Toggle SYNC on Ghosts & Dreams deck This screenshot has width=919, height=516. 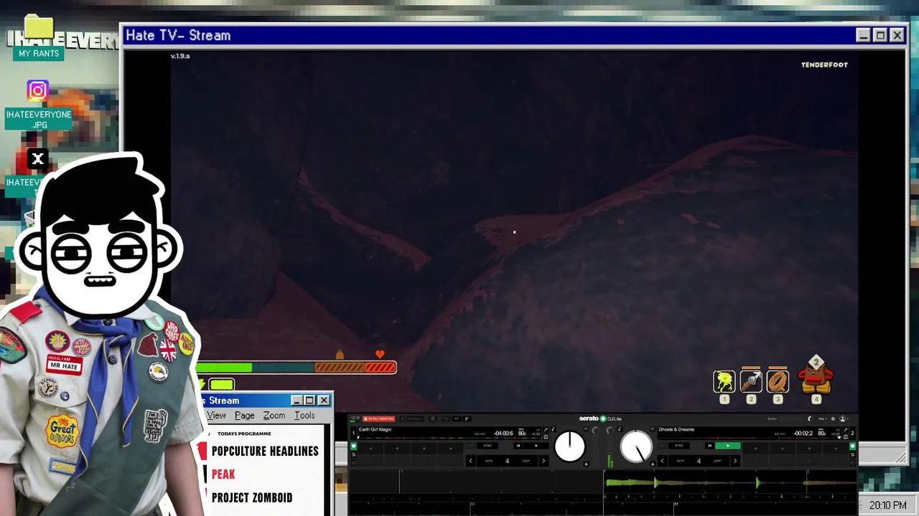(679, 446)
